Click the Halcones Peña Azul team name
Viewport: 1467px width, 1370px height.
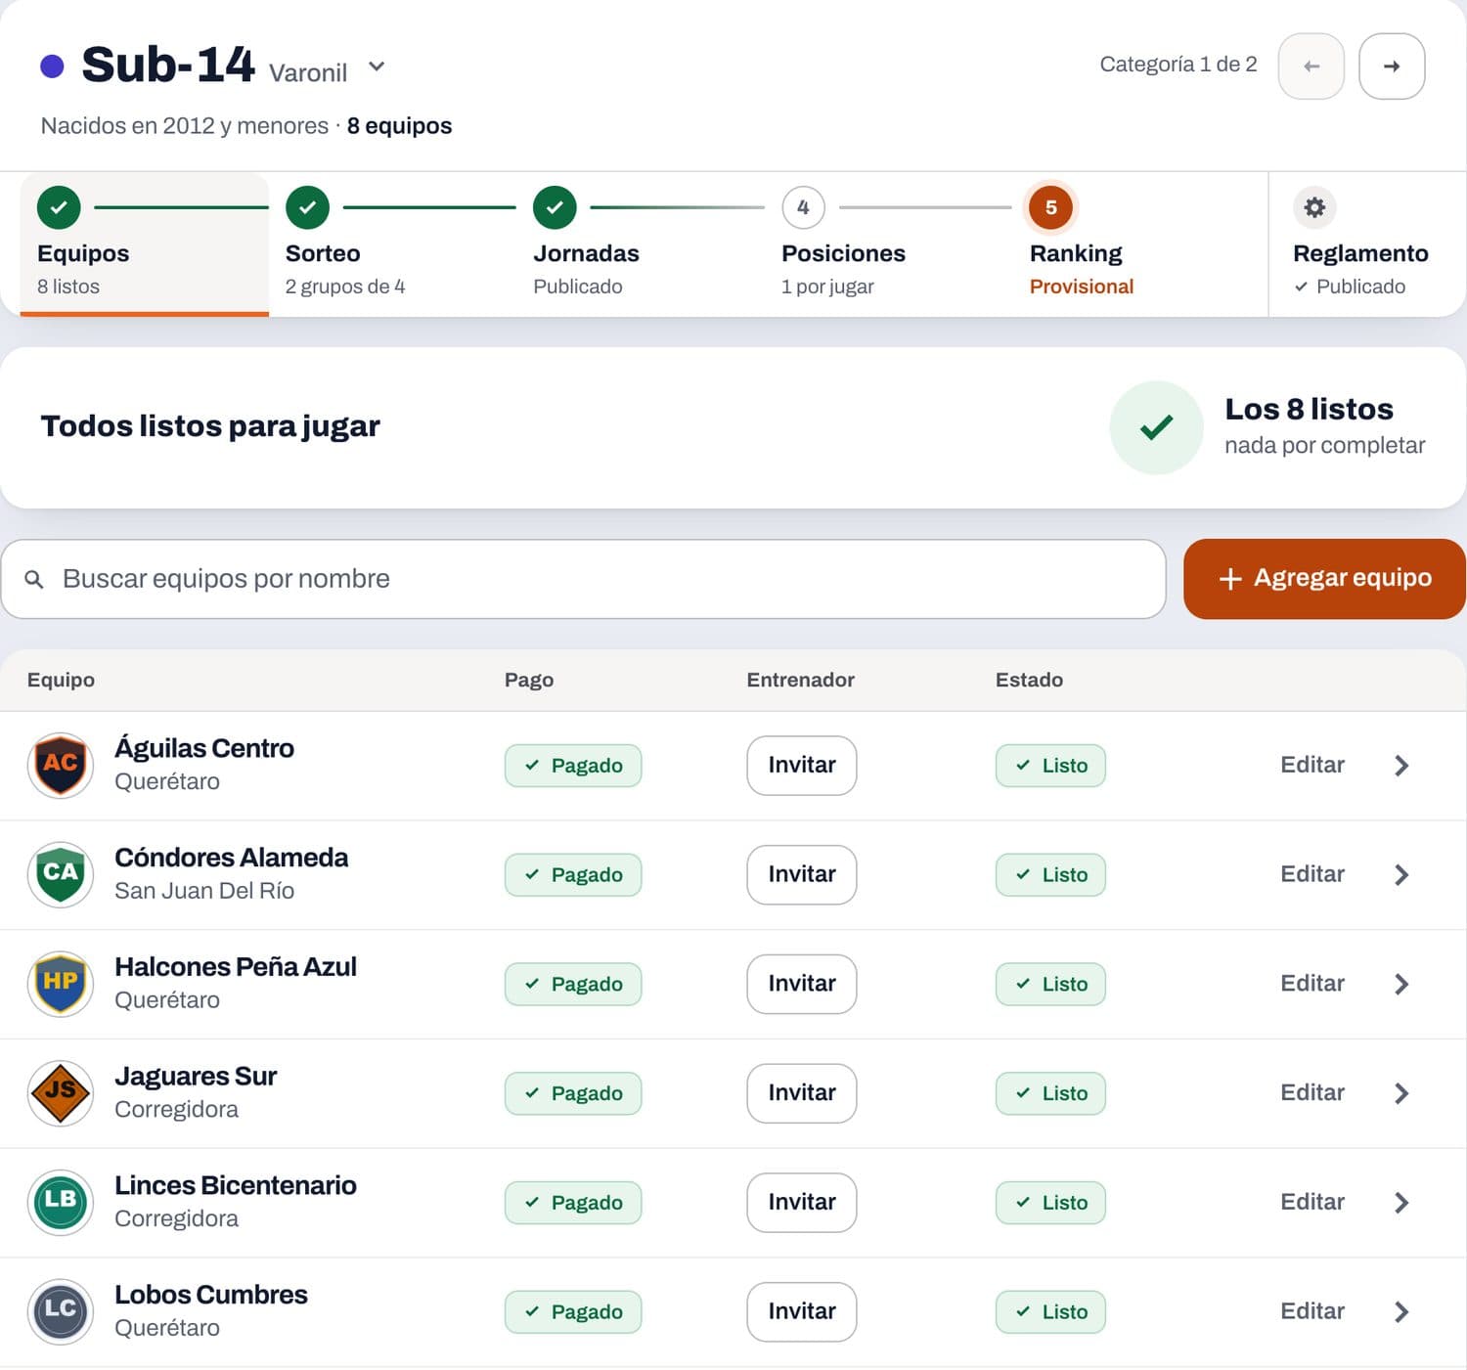coord(236,966)
